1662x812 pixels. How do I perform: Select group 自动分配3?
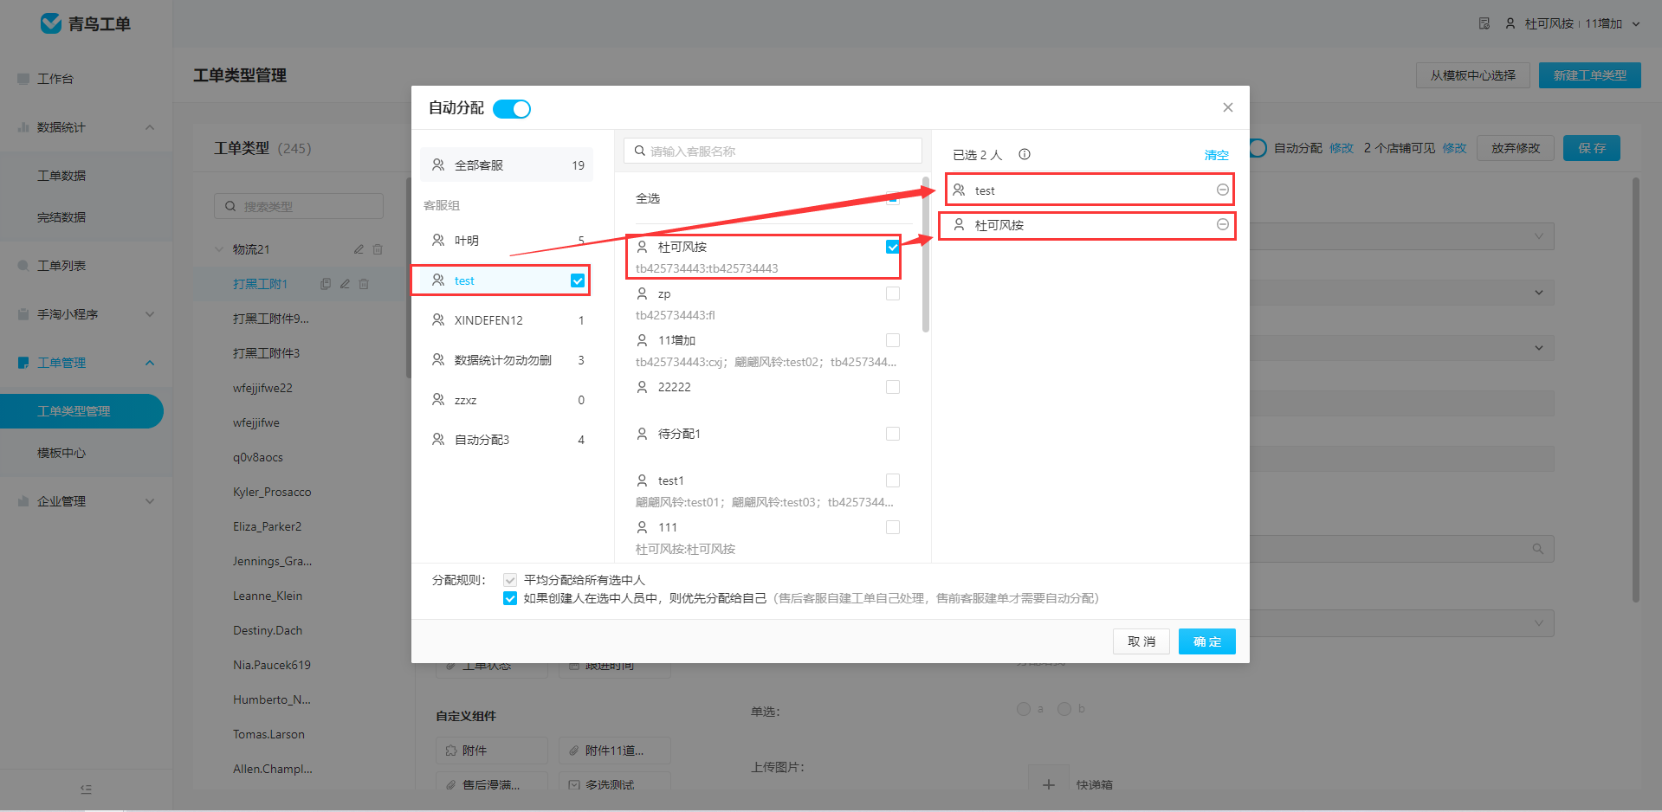pos(507,440)
